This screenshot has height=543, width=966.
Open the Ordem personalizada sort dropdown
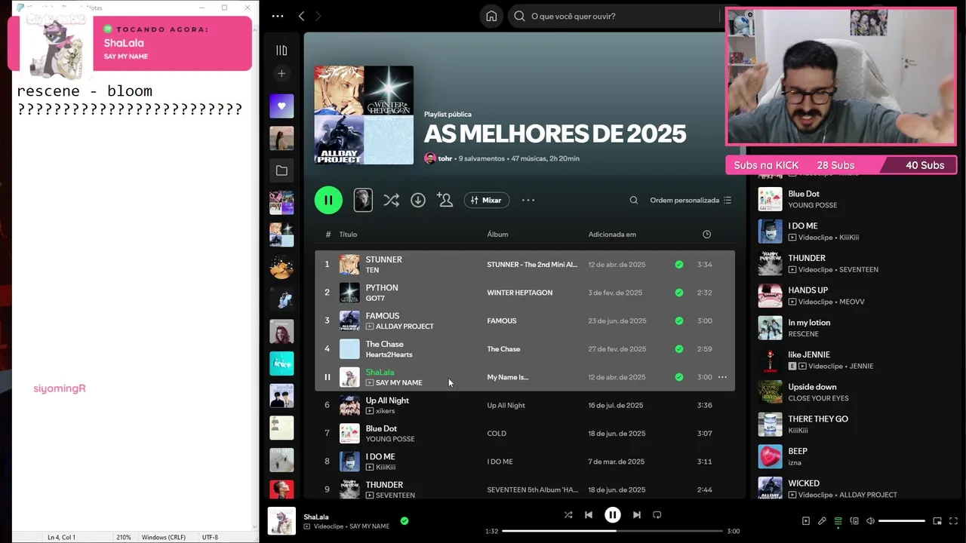click(691, 200)
